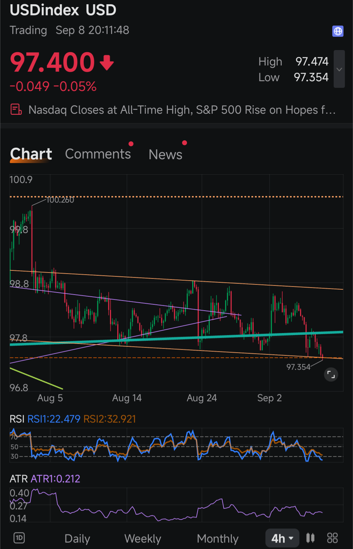Tap the RSI1:22.479 indicator value
The image size is (353, 549).
click(x=54, y=419)
